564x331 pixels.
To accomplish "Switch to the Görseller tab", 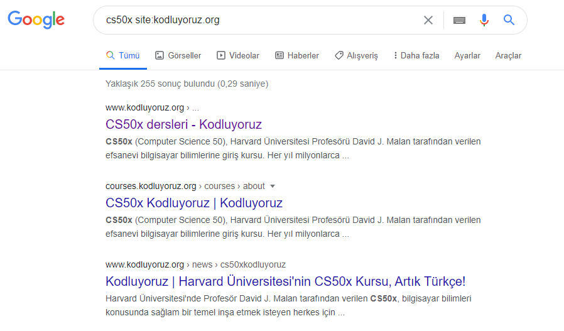I will pos(178,56).
